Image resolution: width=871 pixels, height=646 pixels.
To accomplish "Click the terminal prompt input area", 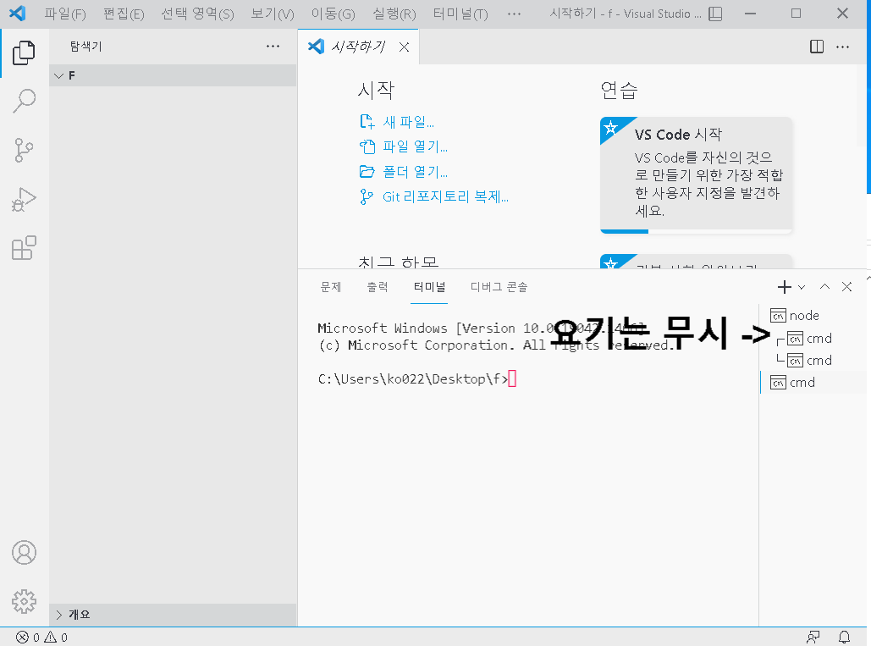I will pyautogui.click(x=512, y=378).
